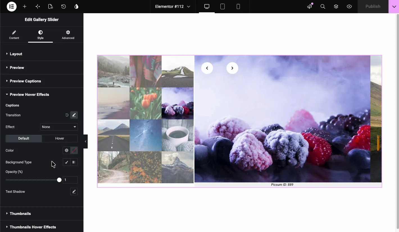The image size is (399, 232).
Task: Open the Structure layers icon
Action: click(x=336, y=6)
